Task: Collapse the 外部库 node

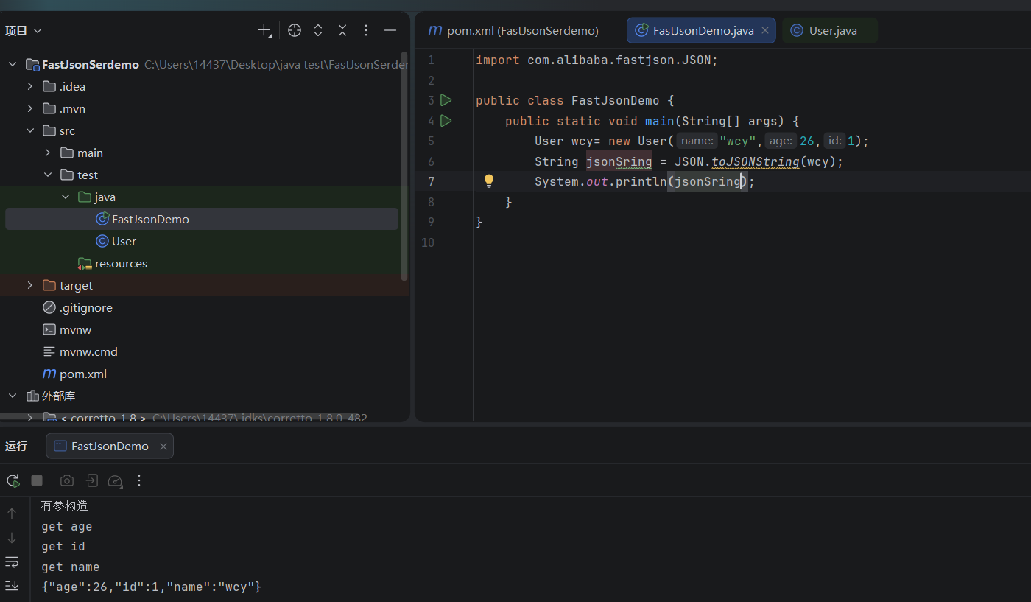Action: click(x=13, y=396)
